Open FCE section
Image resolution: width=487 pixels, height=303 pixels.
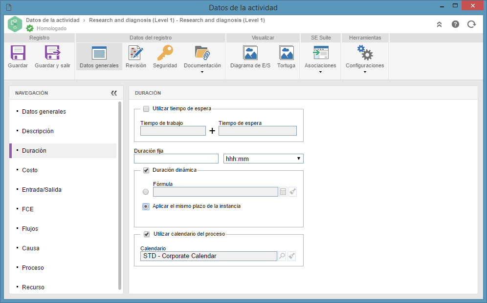pyautogui.click(x=28, y=209)
